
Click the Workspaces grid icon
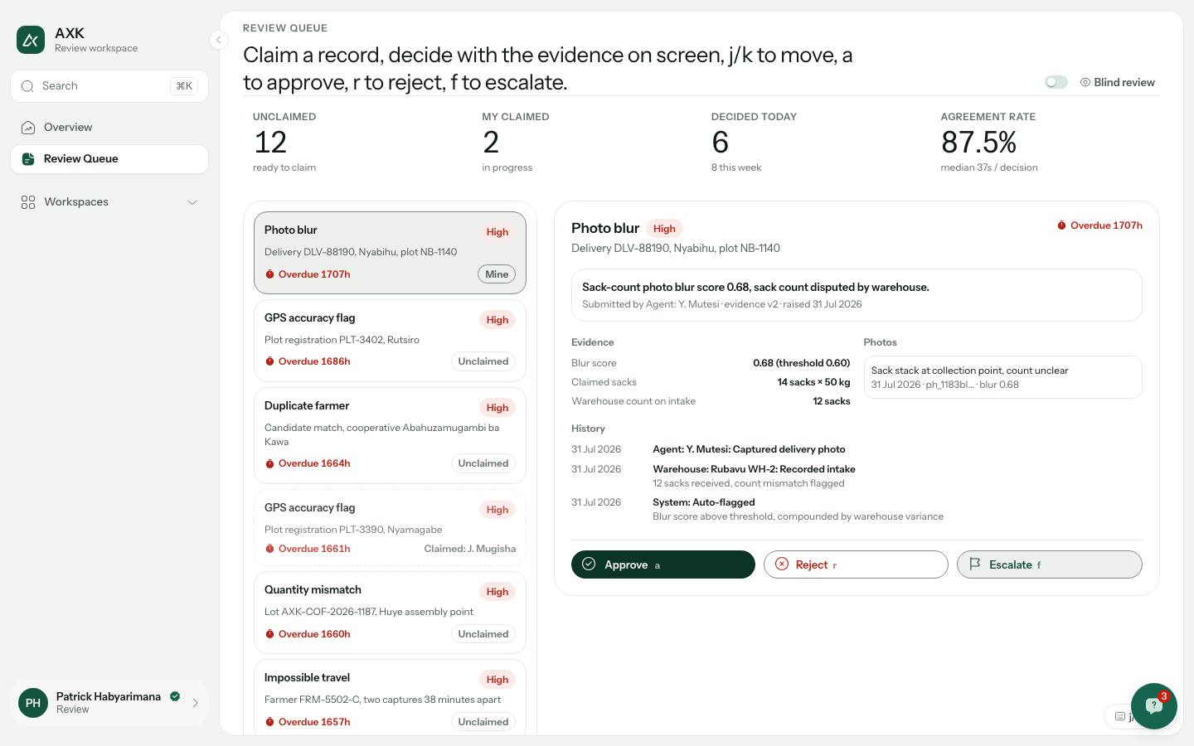pos(28,202)
